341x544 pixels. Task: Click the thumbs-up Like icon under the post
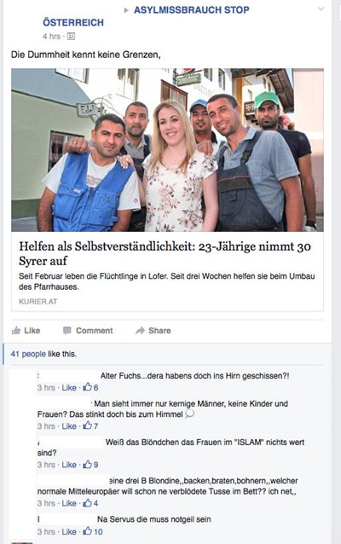(x=16, y=330)
